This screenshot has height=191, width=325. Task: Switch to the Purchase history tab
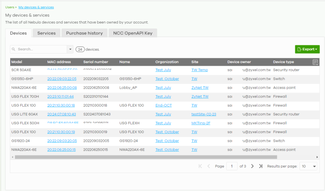84,33
